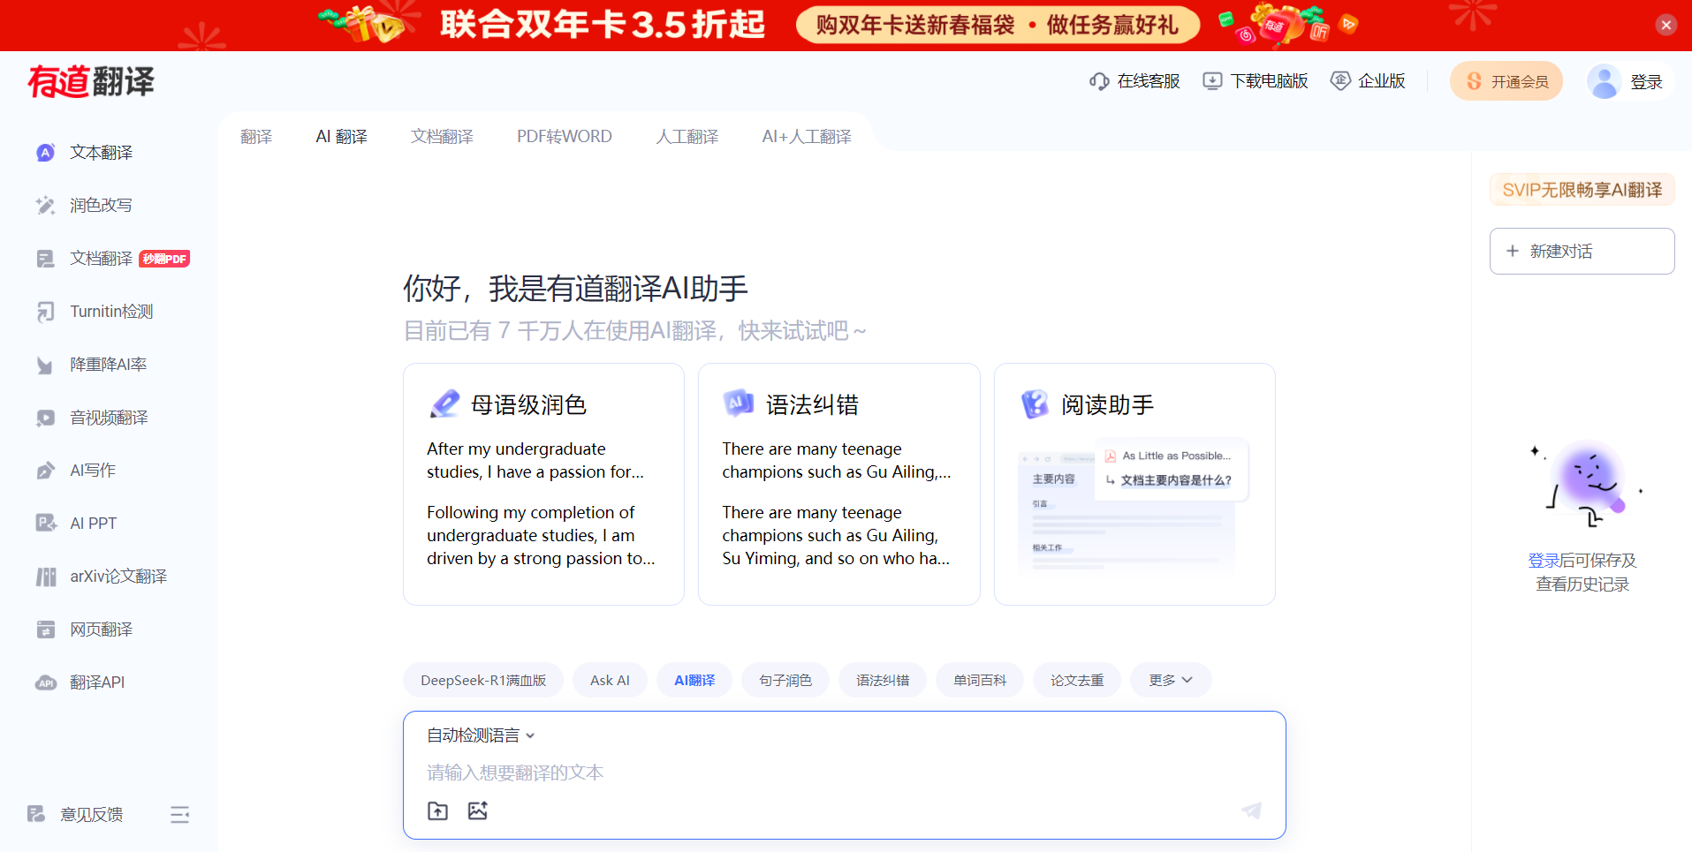Select 音视频翻译 in the sidebar

(x=109, y=418)
